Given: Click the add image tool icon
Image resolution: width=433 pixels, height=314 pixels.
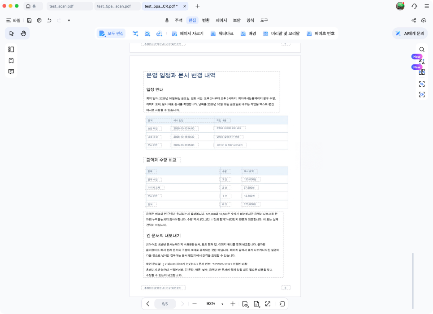Looking at the screenshot, I should (147, 34).
